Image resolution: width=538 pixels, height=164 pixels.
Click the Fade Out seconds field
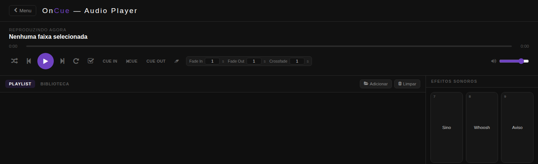point(254,61)
